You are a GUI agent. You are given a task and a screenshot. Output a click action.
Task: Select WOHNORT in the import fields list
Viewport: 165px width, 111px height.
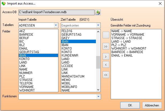[38, 90]
